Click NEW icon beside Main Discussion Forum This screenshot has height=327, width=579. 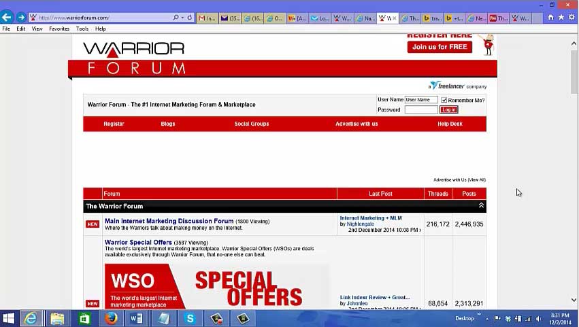[x=93, y=224]
